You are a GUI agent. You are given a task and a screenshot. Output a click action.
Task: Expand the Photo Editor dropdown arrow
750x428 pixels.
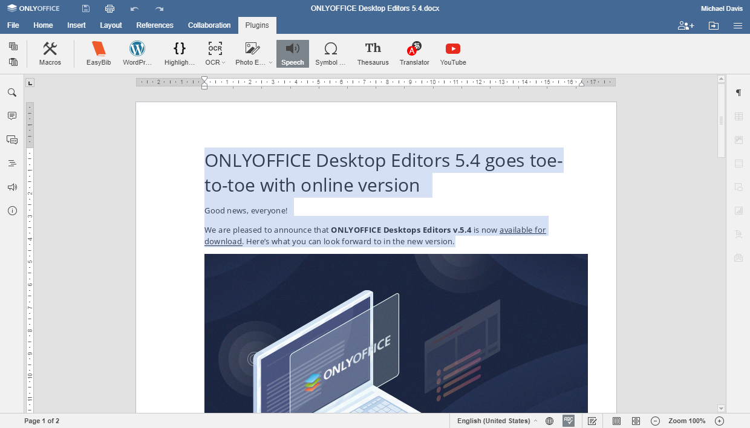270,63
